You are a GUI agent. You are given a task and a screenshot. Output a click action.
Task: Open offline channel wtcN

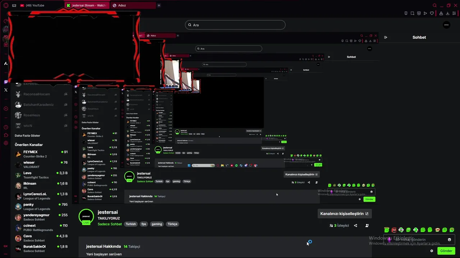click(x=41, y=126)
